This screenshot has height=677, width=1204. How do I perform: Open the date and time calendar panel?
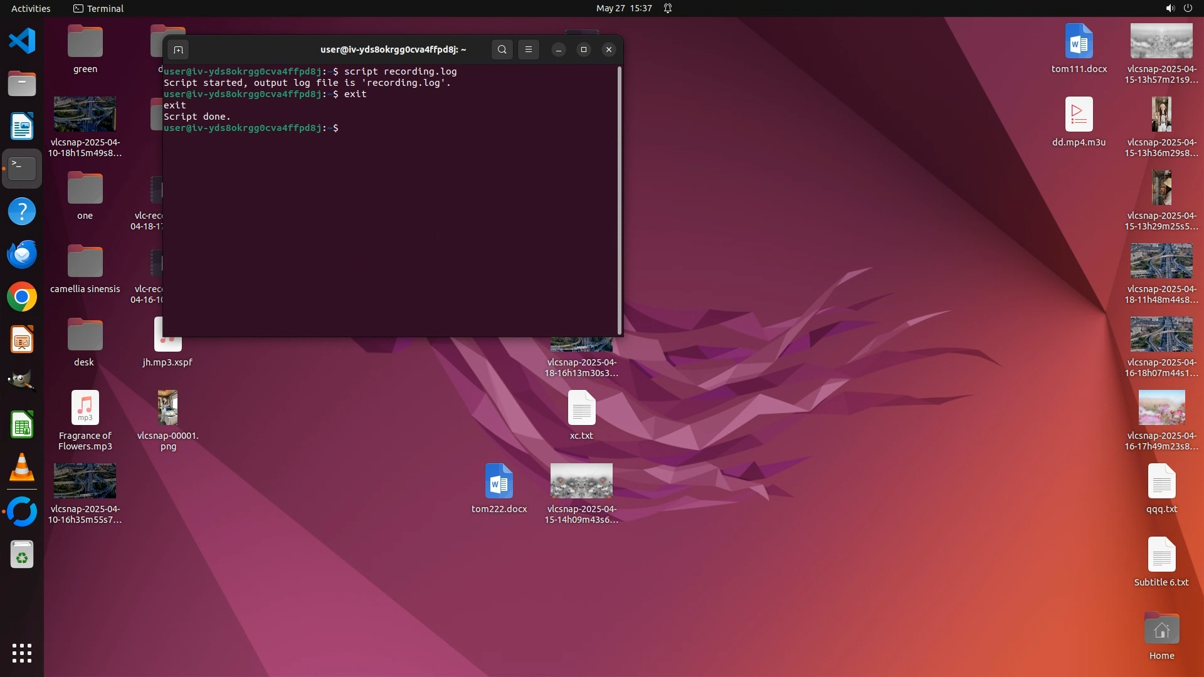coord(623,8)
